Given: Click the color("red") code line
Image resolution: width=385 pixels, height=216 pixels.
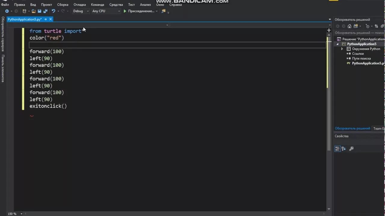Looking at the screenshot, I should point(47,38).
